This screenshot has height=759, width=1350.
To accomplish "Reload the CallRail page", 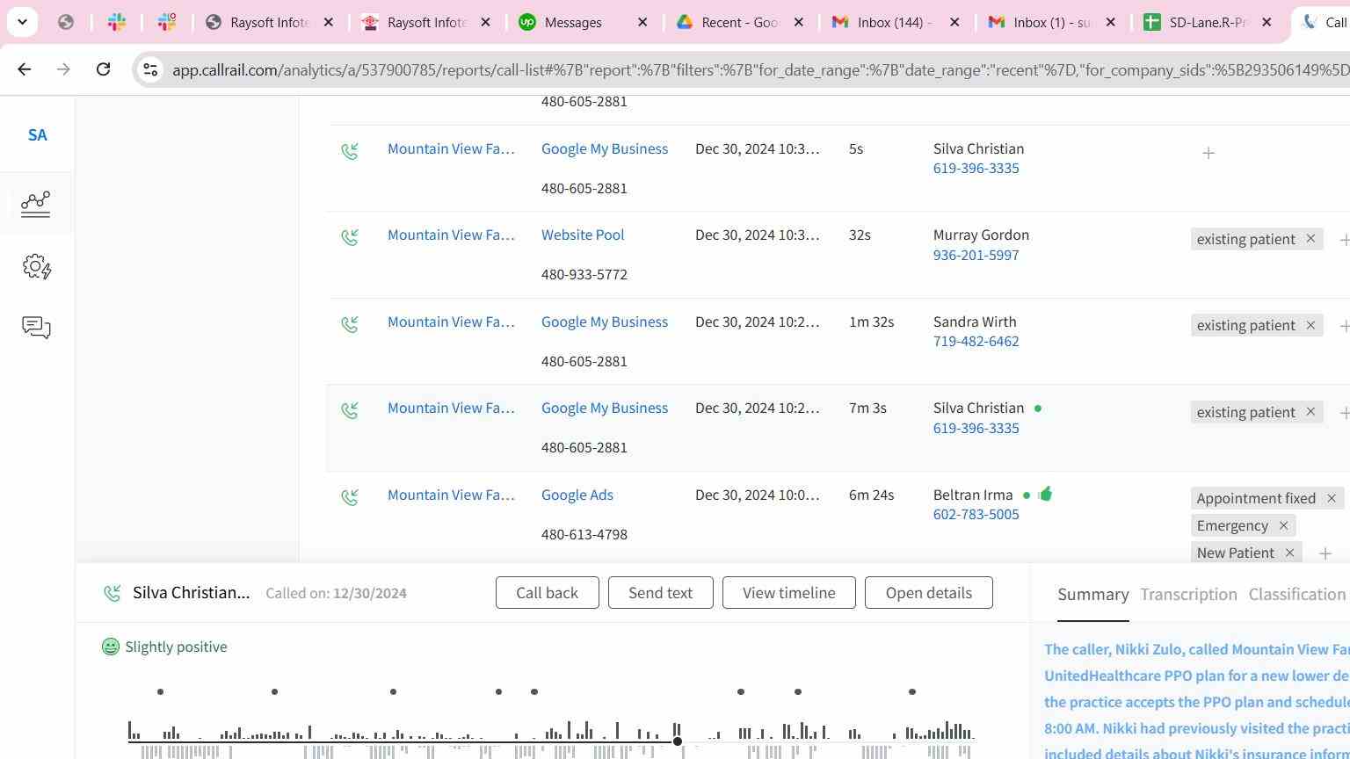I will pyautogui.click(x=103, y=69).
